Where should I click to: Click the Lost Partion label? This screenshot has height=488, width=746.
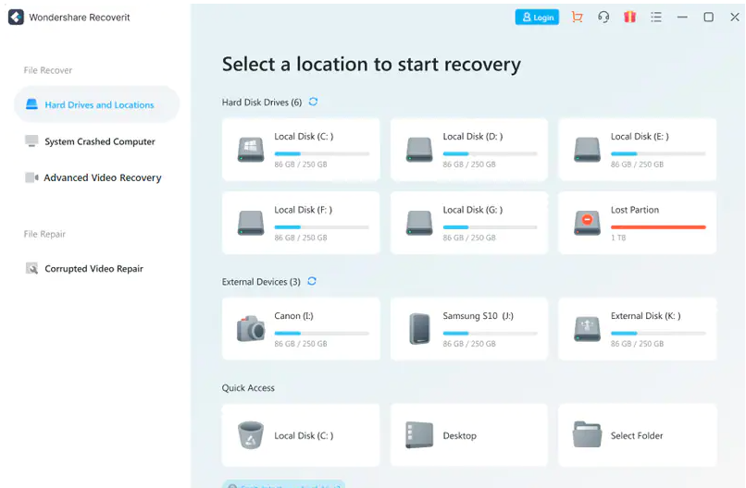coord(635,210)
